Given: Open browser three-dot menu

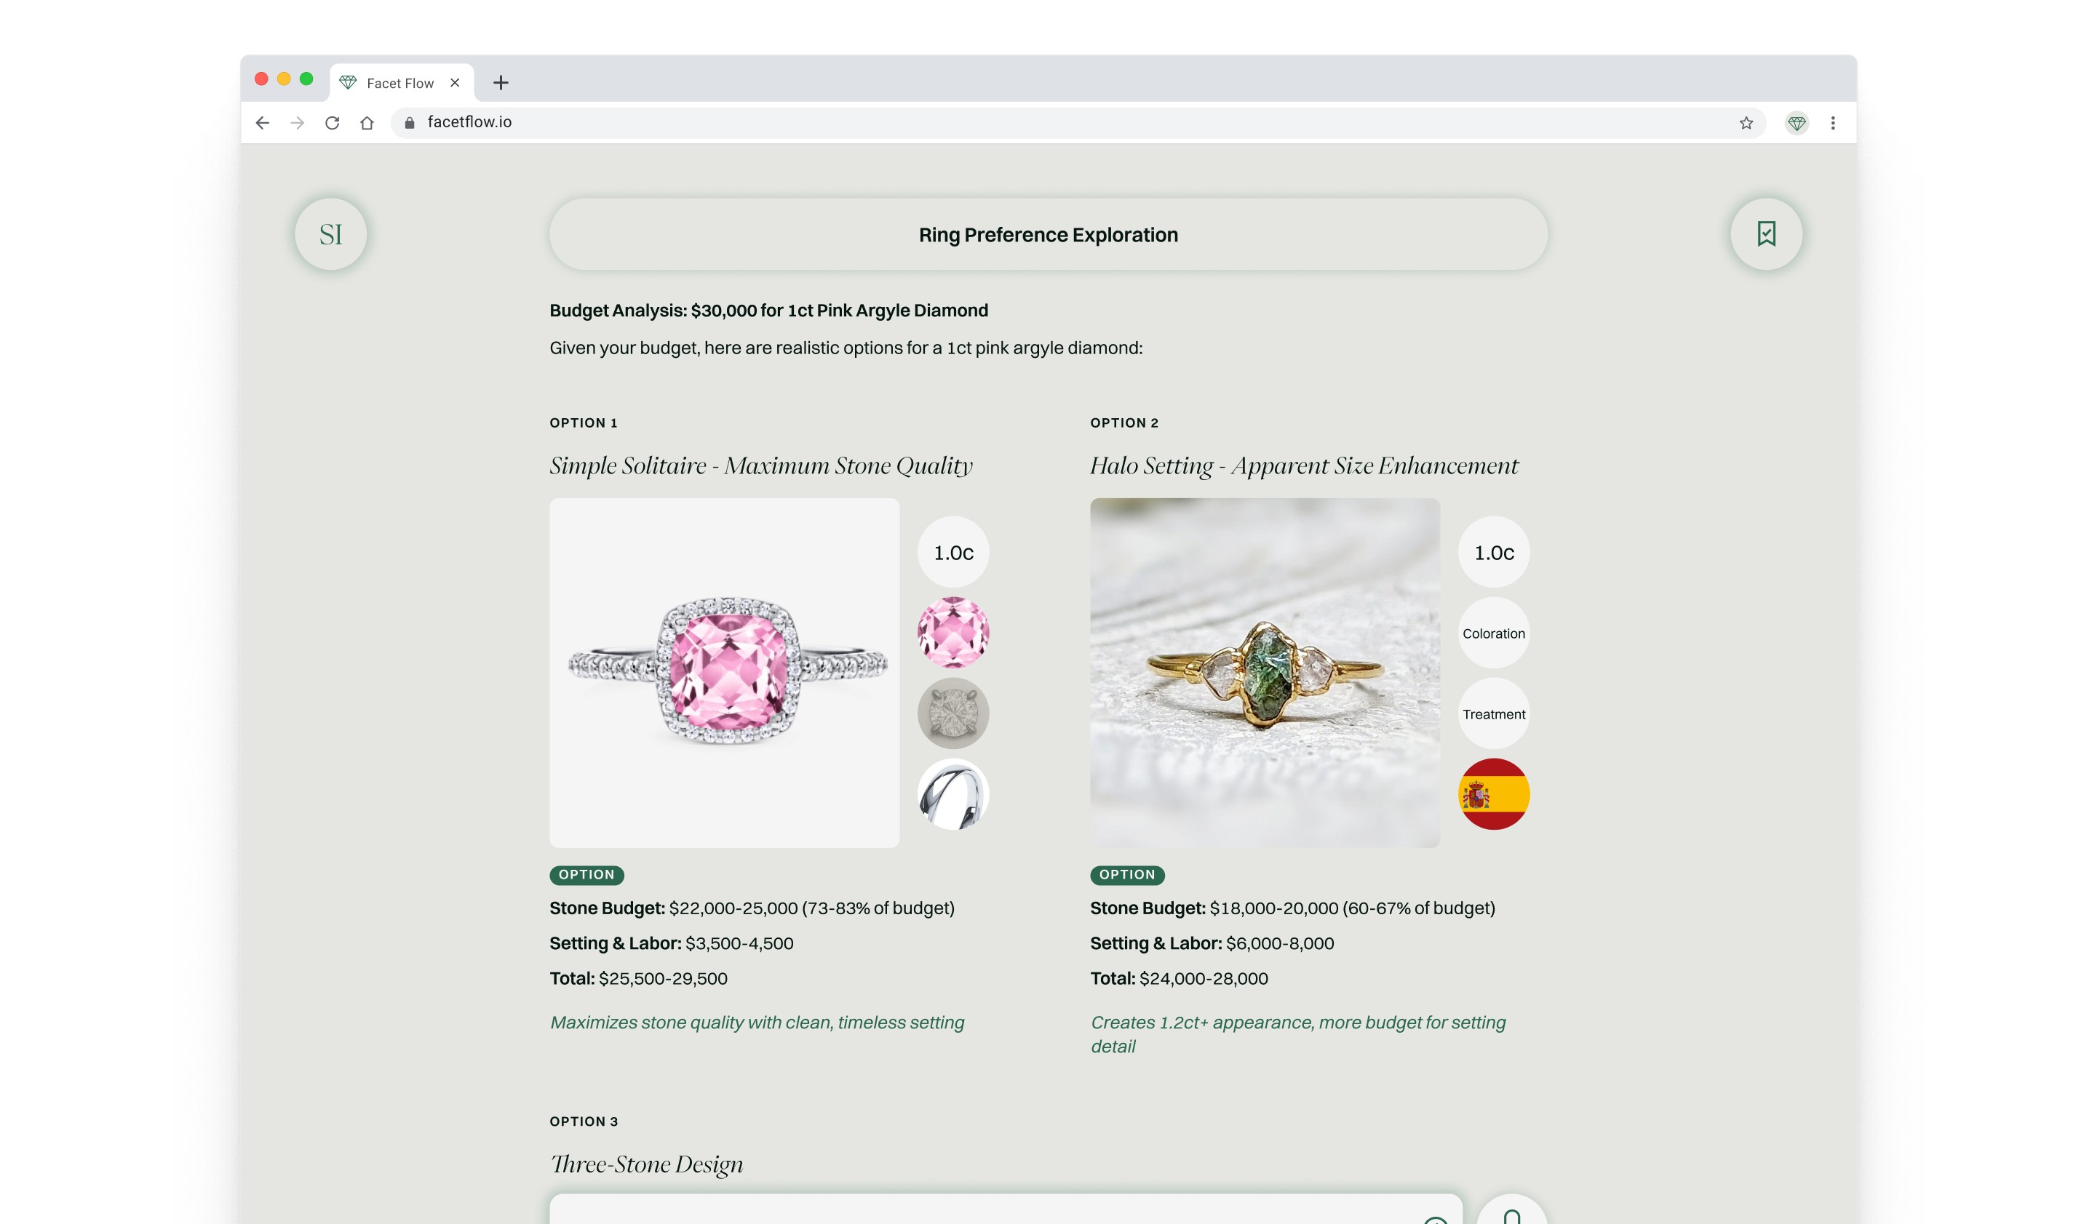Looking at the screenshot, I should [1832, 123].
